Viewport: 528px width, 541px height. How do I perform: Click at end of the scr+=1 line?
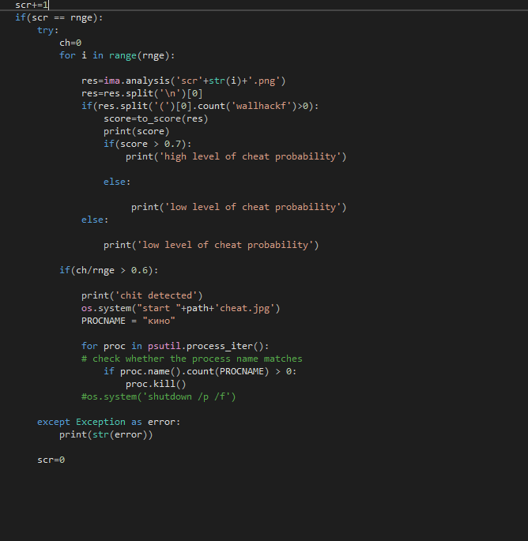pyautogui.click(x=49, y=5)
